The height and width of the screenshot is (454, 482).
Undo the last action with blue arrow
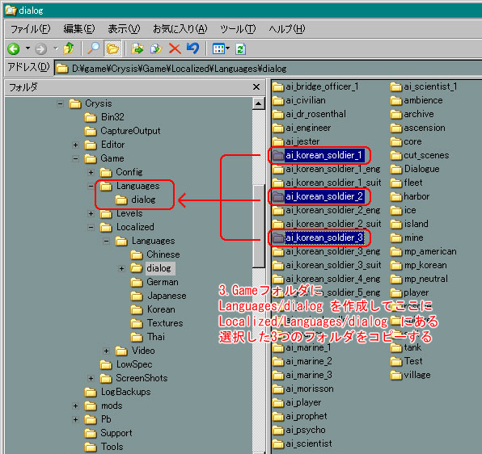coord(192,48)
